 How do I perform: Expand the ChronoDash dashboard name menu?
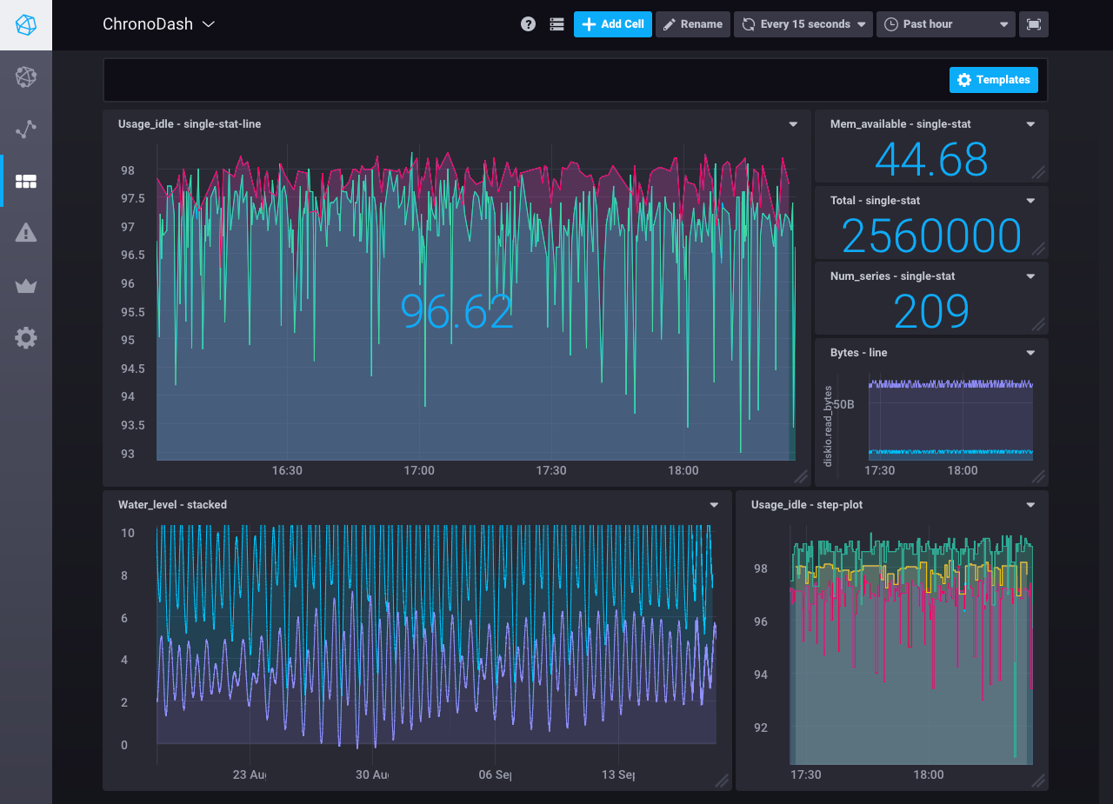tap(208, 24)
